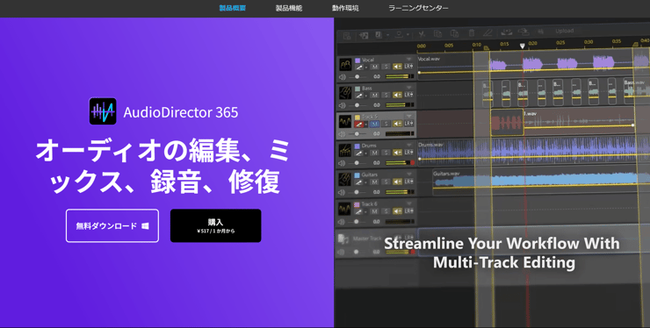Click the Track 6 waveform icon
The image size is (650, 328).
point(345,209)
